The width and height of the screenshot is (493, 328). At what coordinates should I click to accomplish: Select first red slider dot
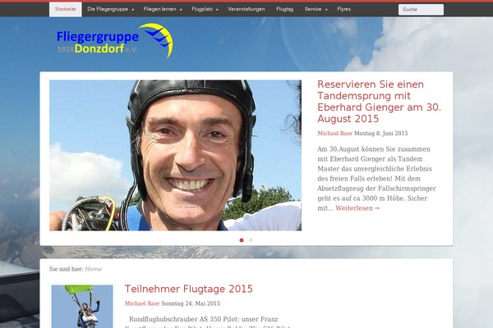(242, 240)
